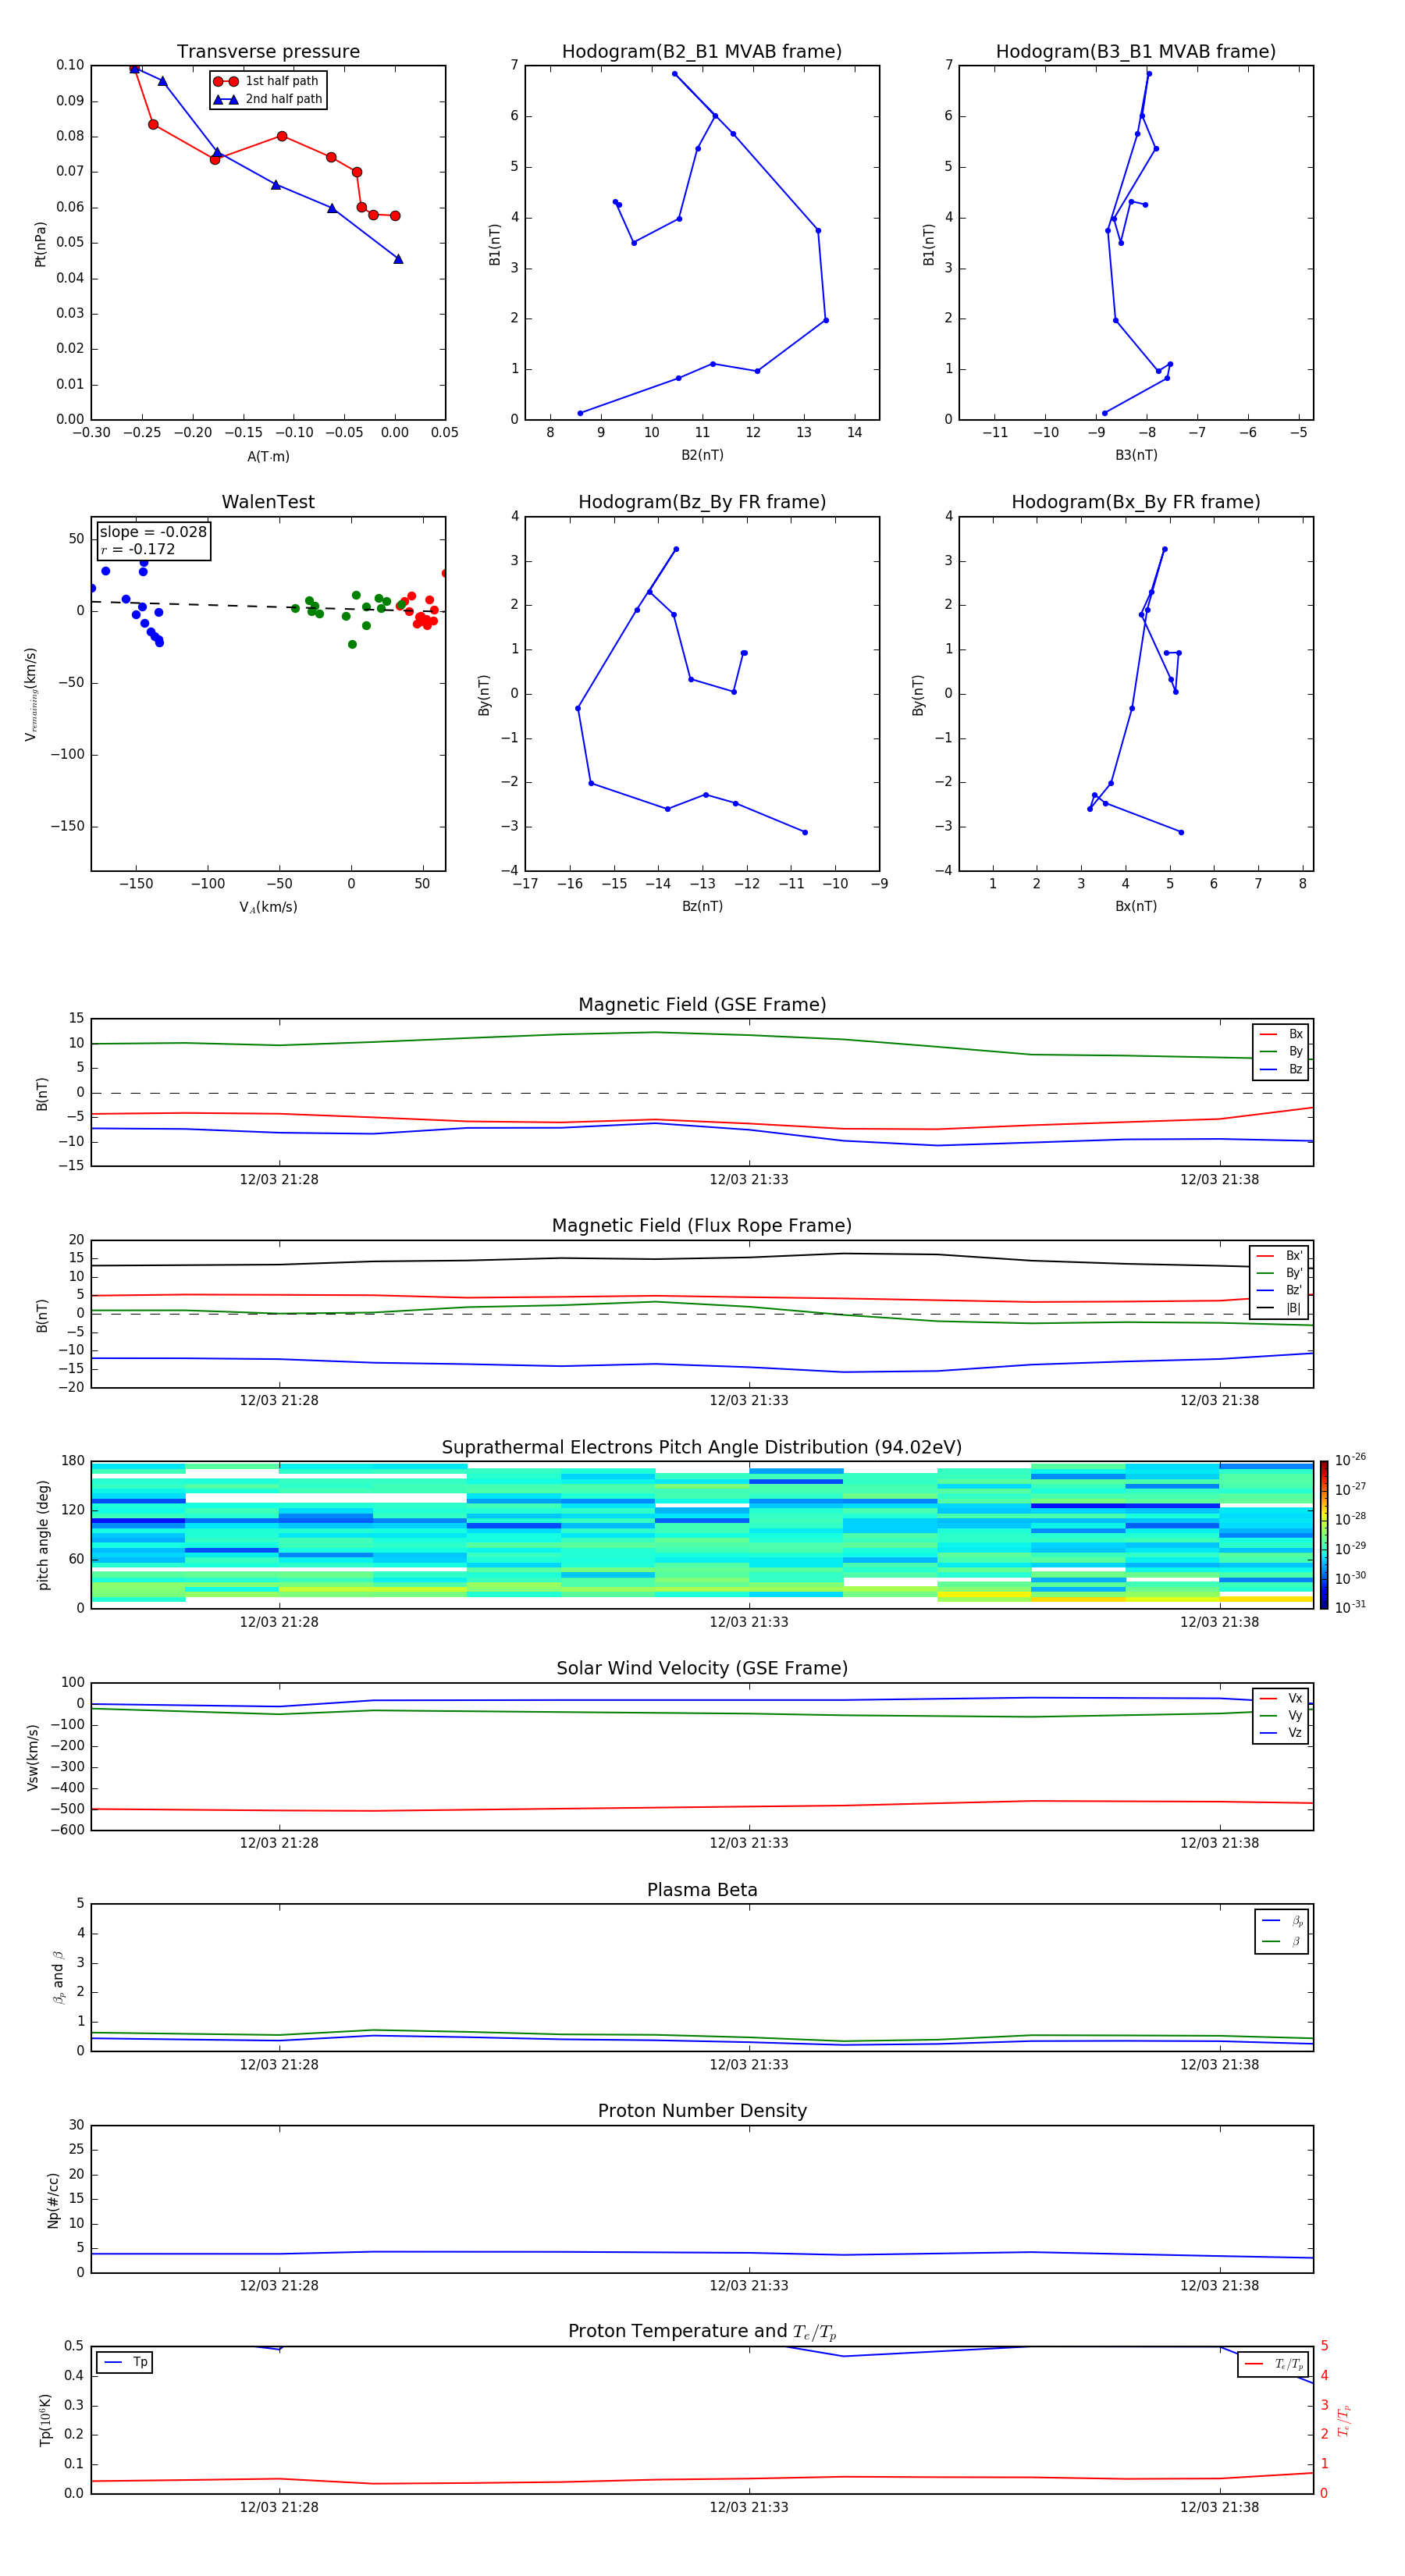Click the red Te/Tp line sample in the legend
Screen dimensions: 1405x2576
click(x=1254, y=2364)
